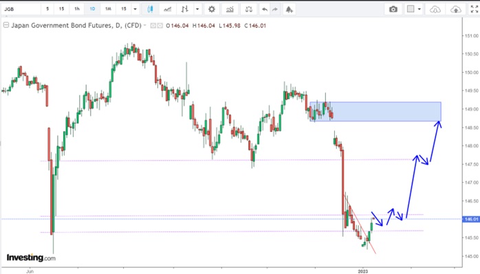
Task: Click second small icon after legend title
Action: point(160,25)
